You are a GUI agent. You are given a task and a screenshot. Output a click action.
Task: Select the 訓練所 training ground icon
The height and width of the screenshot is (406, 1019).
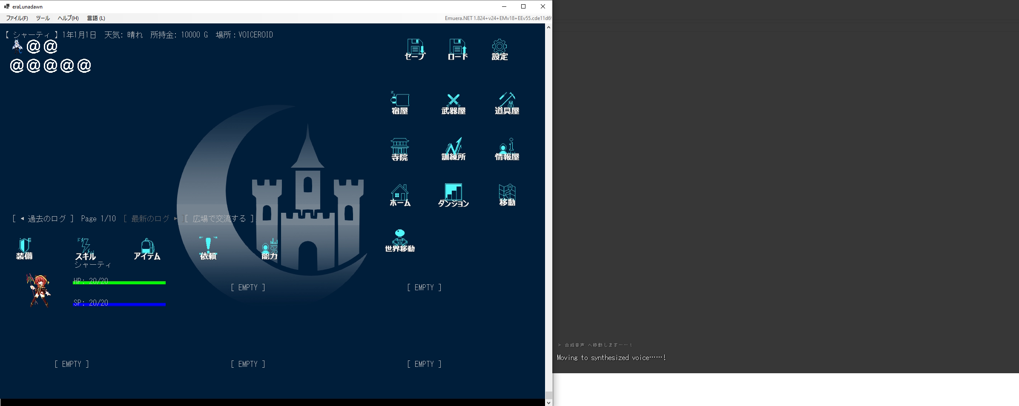click(x=454, y=149)
